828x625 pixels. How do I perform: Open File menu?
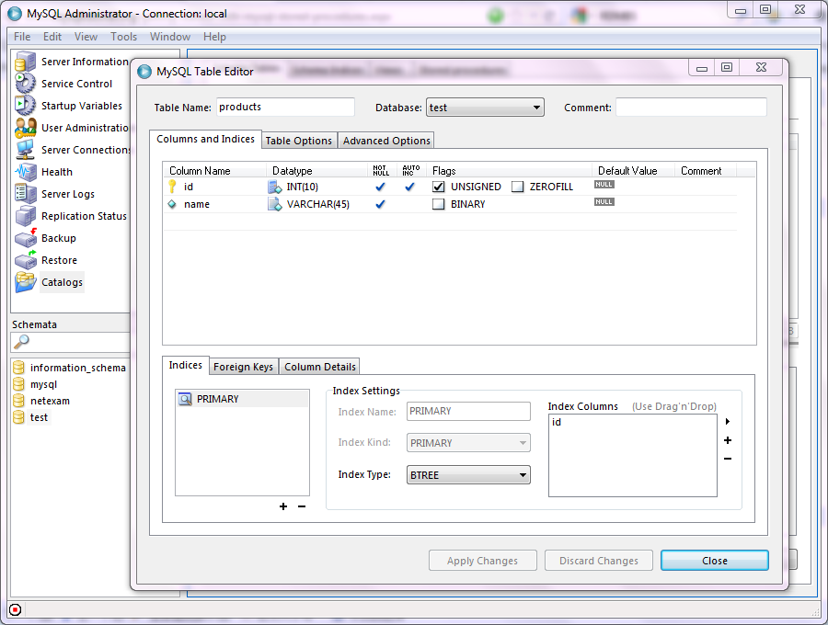[22, 37]
